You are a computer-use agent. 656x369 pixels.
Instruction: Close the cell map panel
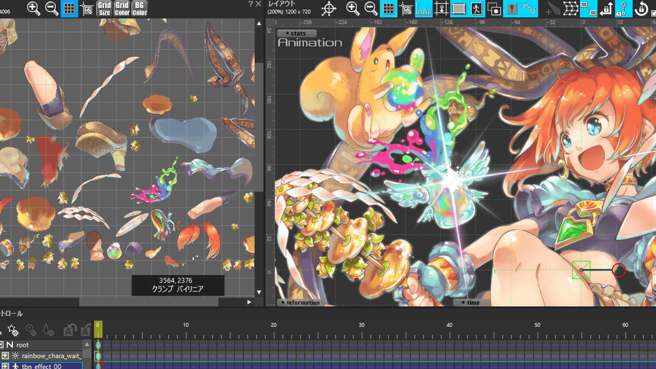coord(259,4)
